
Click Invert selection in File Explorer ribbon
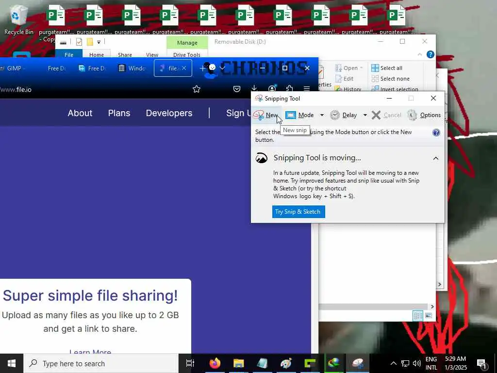pyautogui.click(x=395, y=89)
